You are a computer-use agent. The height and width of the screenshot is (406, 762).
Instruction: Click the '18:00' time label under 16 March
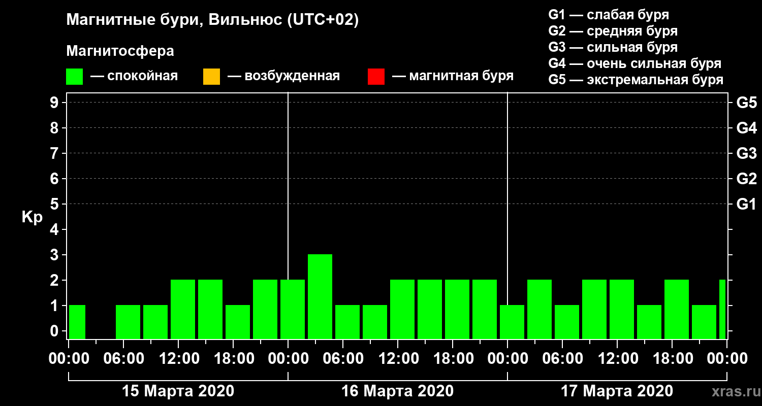(x=453, y=359)
